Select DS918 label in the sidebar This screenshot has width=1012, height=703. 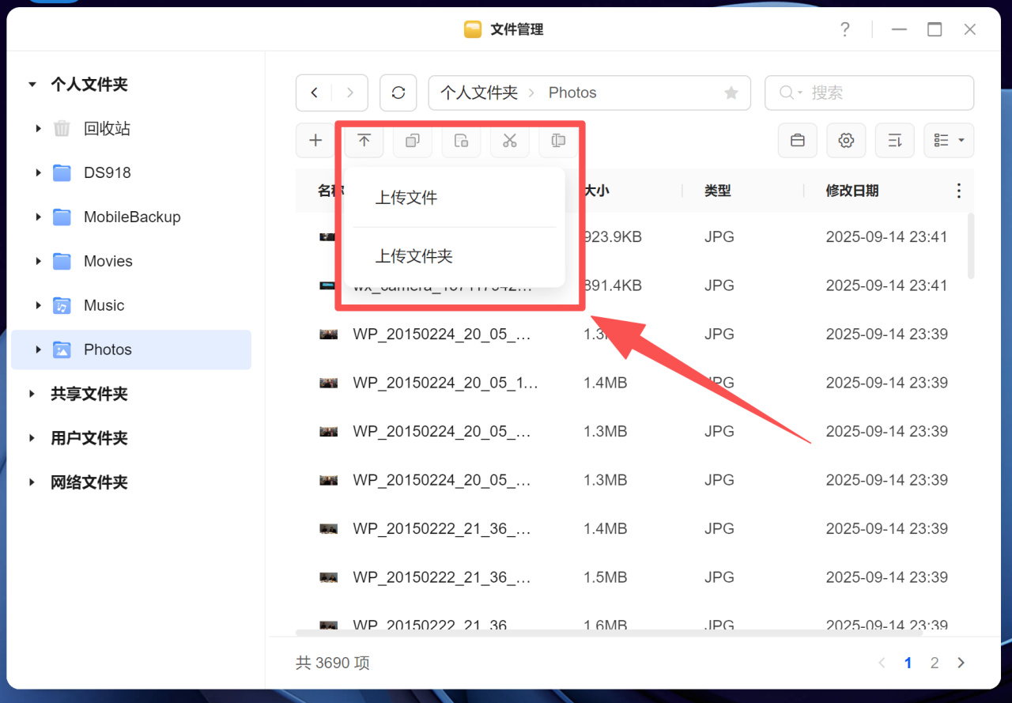108,172
